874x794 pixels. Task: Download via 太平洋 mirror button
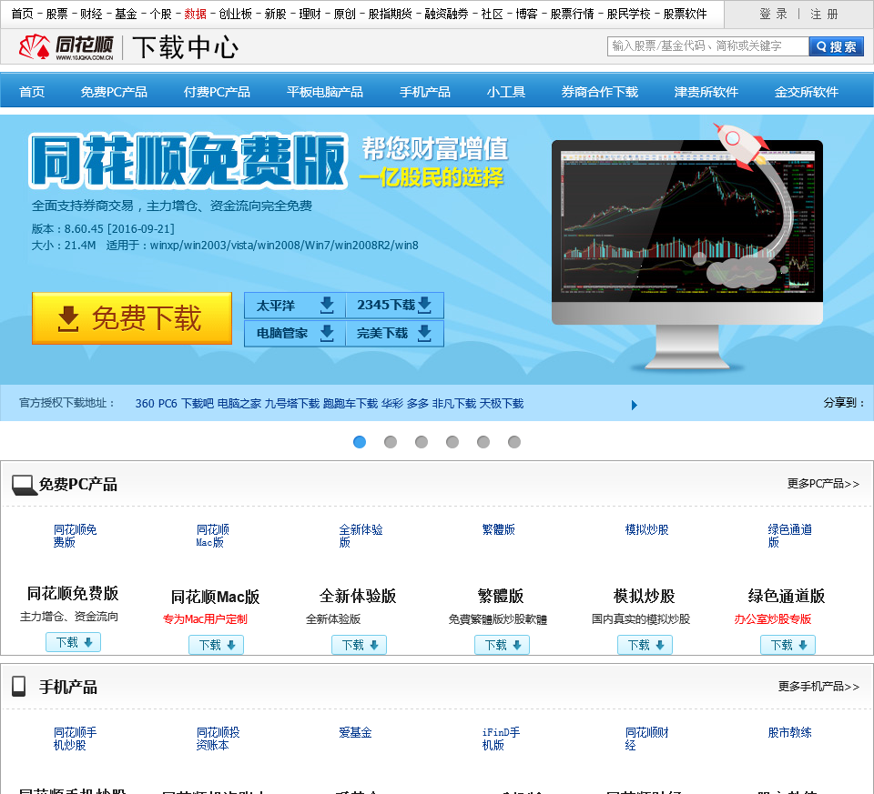tap(294, 305)
